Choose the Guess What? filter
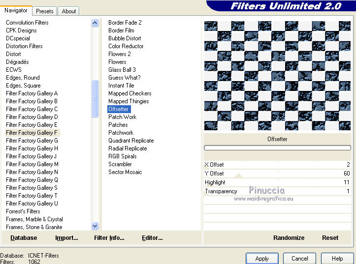Screen dimensions: 356x264 pos(125,78)
